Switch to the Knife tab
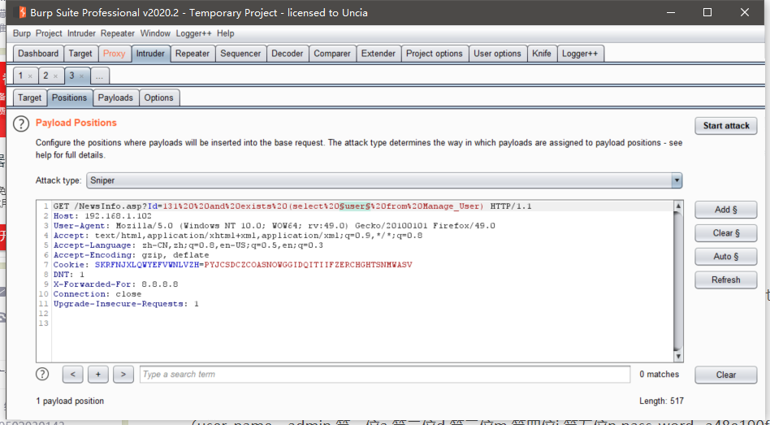 tap(542, 54)
